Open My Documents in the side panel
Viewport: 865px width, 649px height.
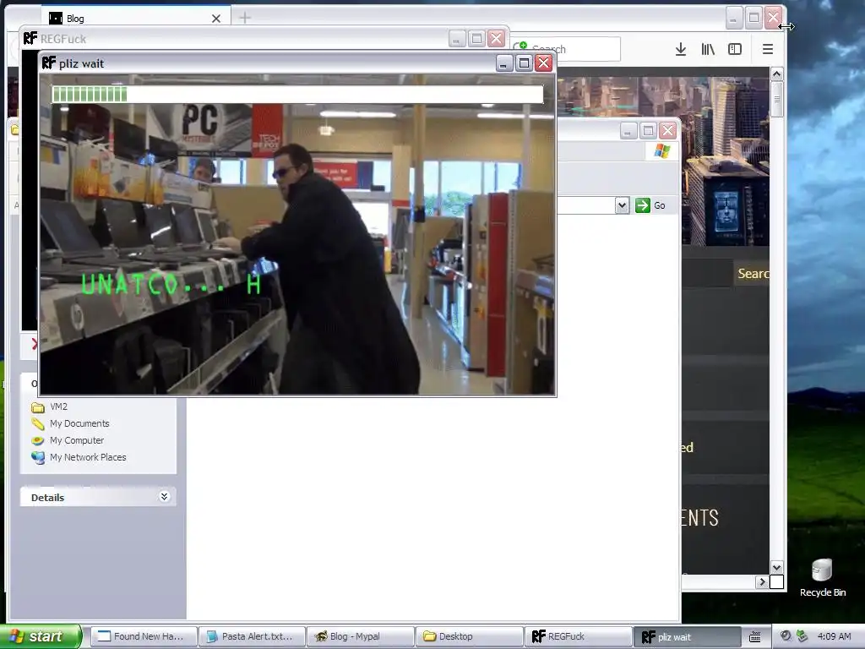79,423
